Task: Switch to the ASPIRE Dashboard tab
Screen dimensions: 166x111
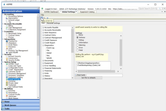Action: click(51, 12)
